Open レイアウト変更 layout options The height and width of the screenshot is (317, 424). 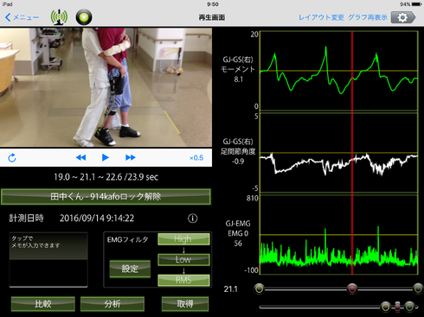coord(321,17)
